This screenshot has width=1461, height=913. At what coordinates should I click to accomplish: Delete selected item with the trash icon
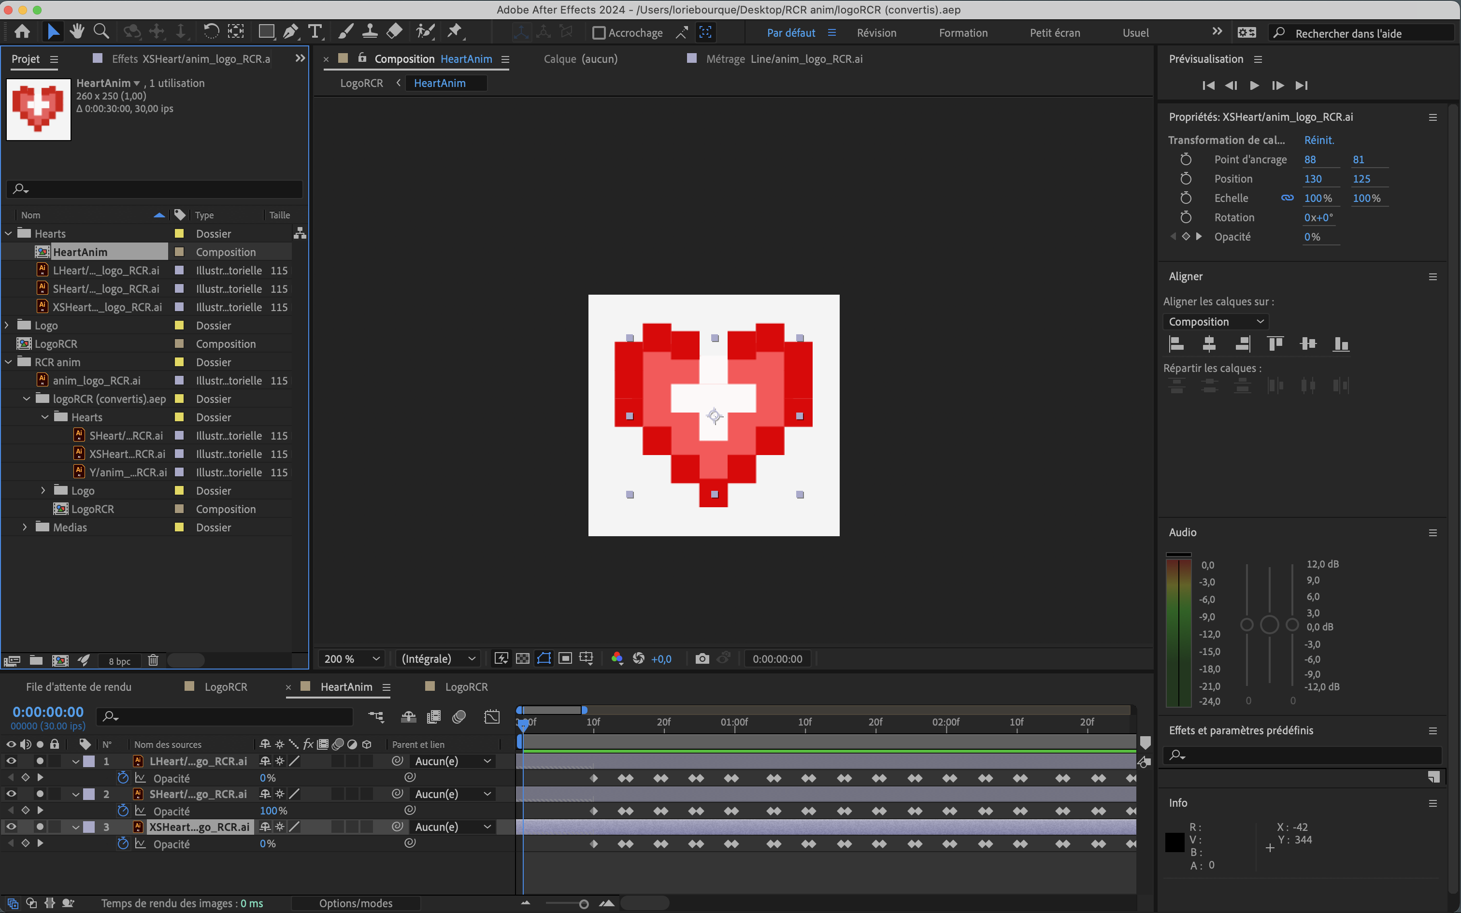(x=153, y=661)
